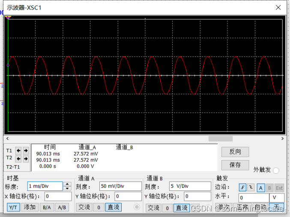Set Channel A coupling to 0
The image size is (290, 217).
[99, 208]
